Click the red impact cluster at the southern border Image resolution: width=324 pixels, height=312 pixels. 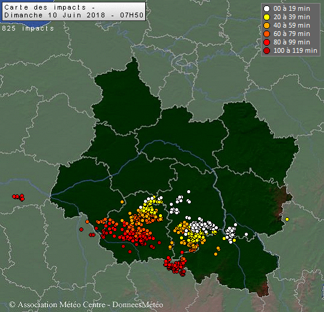175,266
